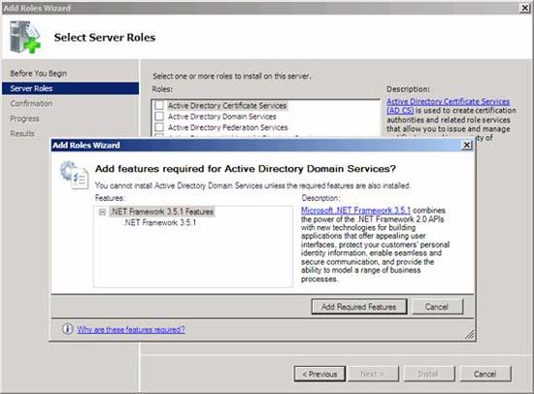Click the dialog resize grip corner

(x=469, y=335)
